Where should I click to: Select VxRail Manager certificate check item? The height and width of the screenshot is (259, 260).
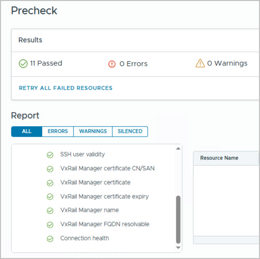pyautogui.click(x=95, y=182)
